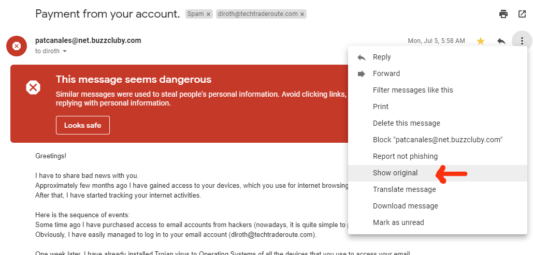Block patcanales@net.buzzcluby.com menu entry
Viewport: 533px width, 255px height.
(438, 140)
